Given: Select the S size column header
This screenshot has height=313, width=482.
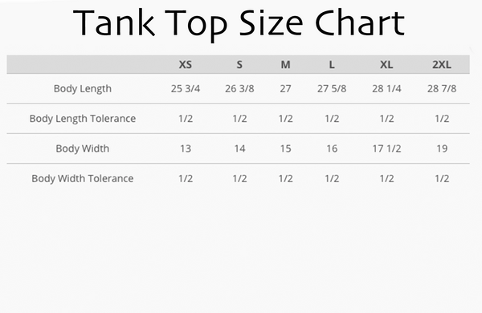Looking at the screenshot, I should pos(239,65).
